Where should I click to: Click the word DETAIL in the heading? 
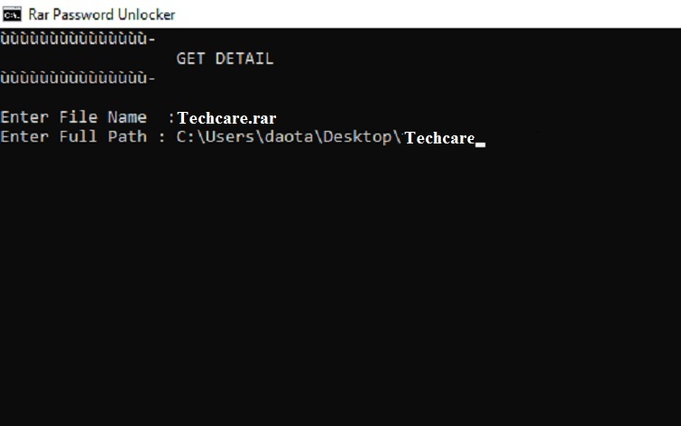point(244,59)
